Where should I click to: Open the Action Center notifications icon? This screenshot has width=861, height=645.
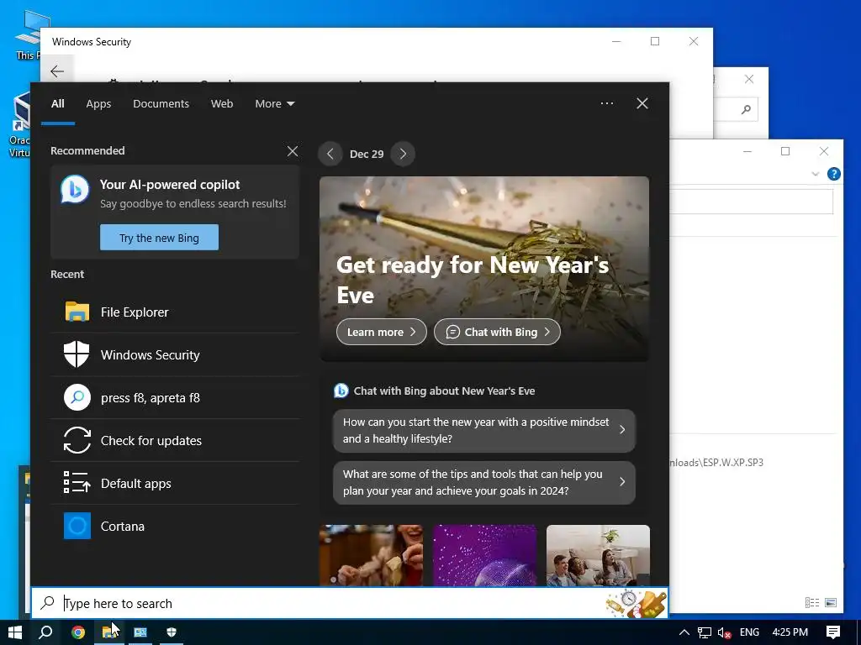(x=833, y=632)
